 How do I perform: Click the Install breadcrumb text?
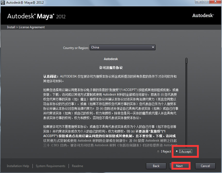[11, 27]
